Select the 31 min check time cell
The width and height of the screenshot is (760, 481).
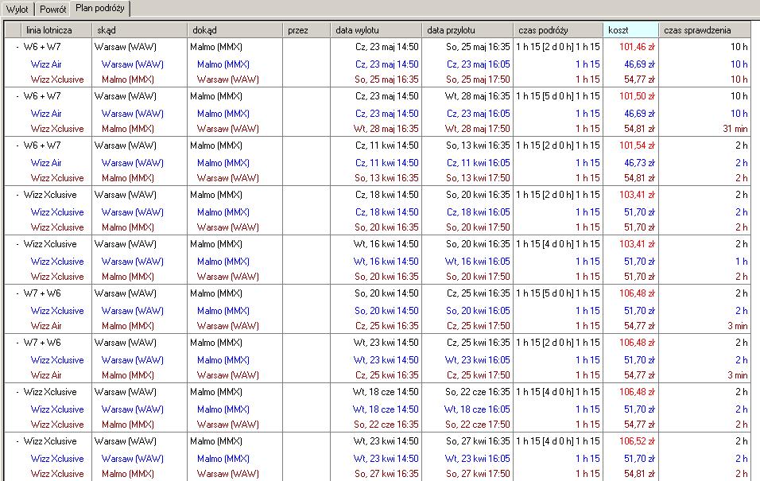735,129
